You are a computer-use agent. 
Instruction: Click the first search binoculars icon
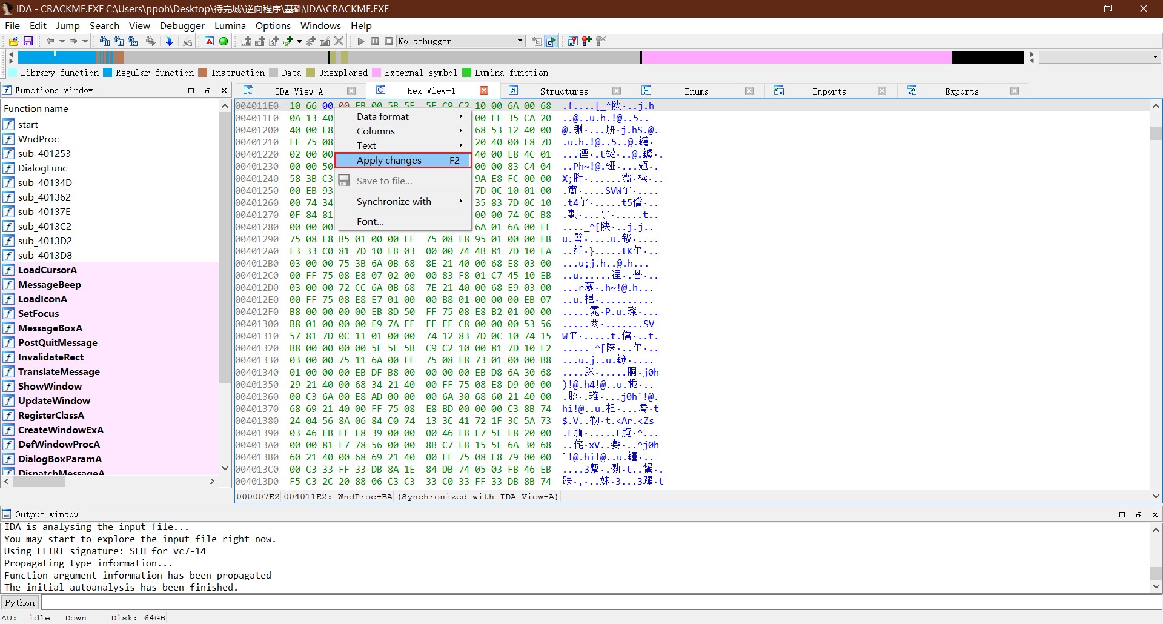click(104, 41)
